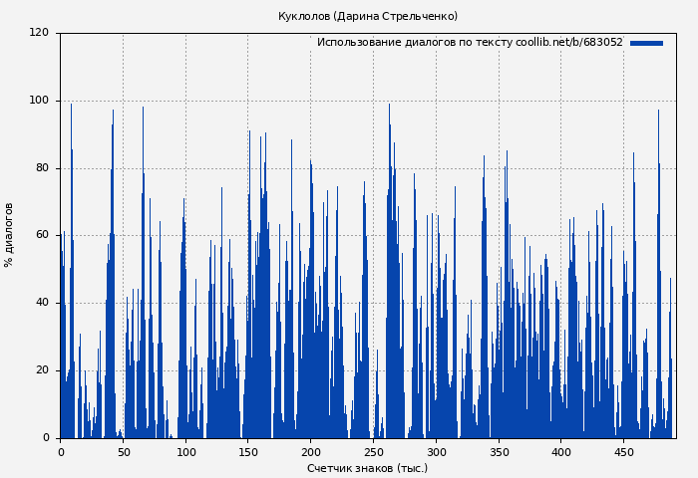Click the blue legend line swatch
The image size is (698, 478).
click(x=646, y=43)
